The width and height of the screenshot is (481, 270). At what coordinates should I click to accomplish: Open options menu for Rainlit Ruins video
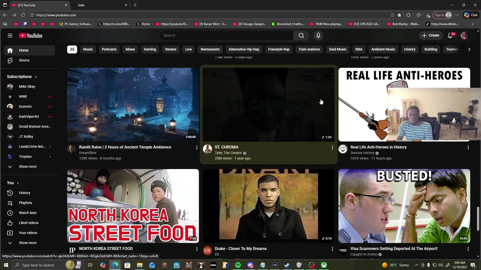pos(197,148)
